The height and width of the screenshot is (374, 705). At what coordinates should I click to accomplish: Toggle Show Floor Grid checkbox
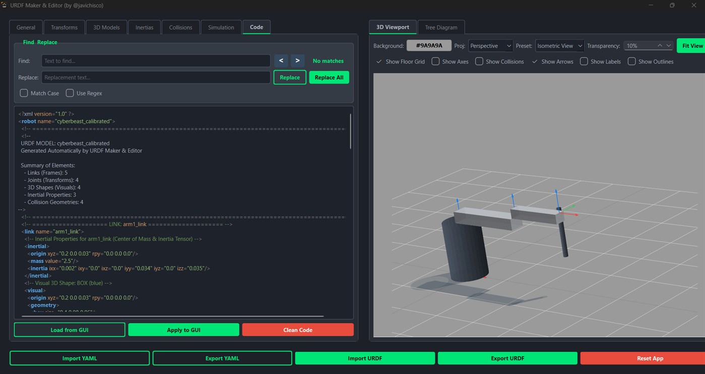coord(379,61)
